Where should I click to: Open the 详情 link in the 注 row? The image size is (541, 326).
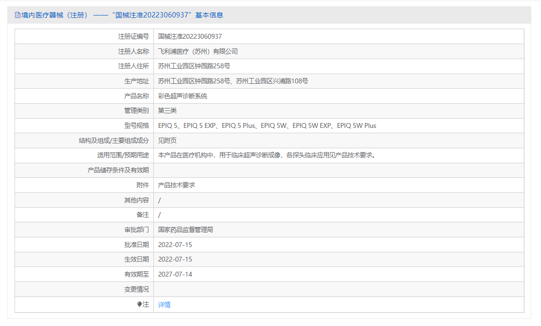click(164, 305)
